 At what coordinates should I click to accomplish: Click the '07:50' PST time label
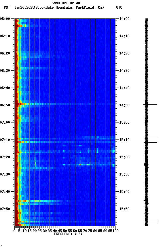tap(5, 209)
